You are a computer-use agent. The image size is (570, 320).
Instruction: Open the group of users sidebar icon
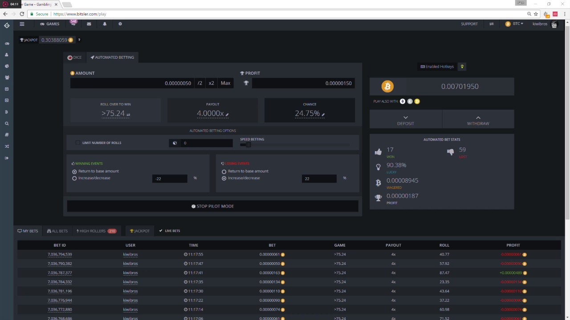pos(7,77)
